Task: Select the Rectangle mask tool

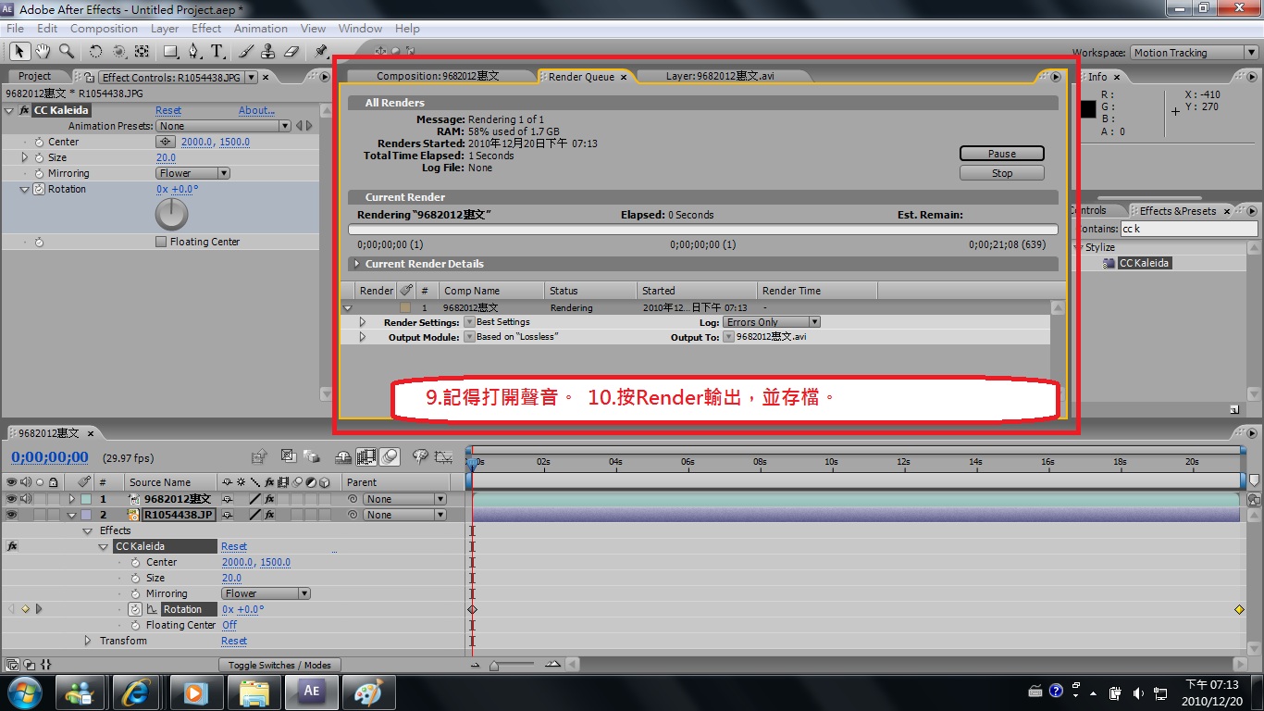Action: pos(171,52)
